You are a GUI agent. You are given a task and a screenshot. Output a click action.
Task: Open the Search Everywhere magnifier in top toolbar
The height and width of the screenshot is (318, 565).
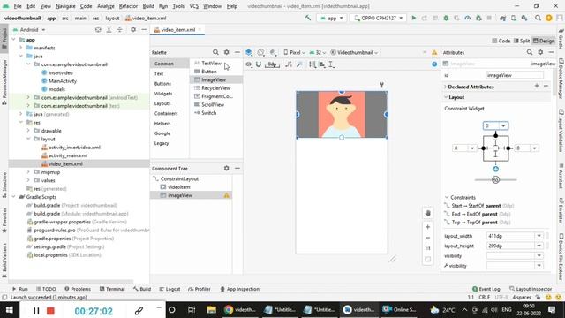tap(538, 18)
